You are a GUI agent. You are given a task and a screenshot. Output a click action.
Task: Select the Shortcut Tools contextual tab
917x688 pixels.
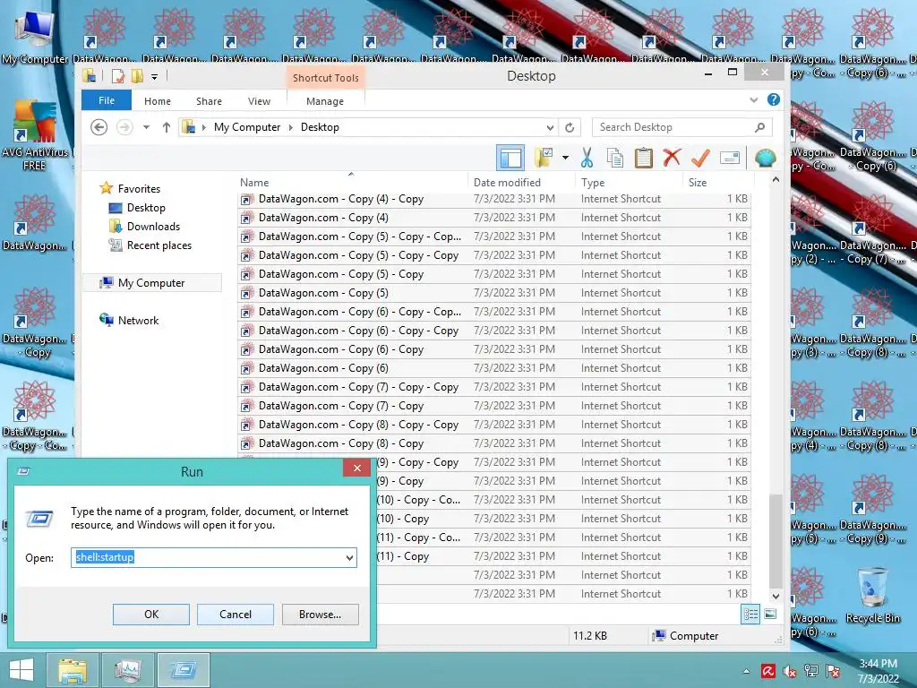click(x=326, y=78)
